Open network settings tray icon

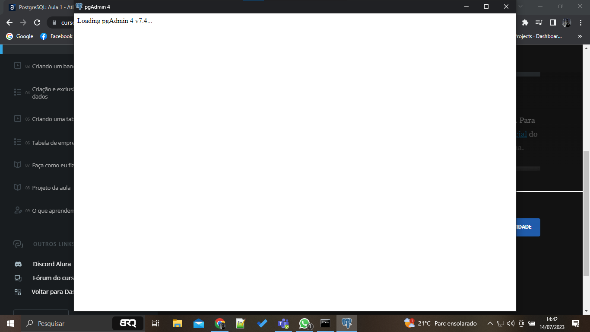pyautogui.click(x=501, y=323)
